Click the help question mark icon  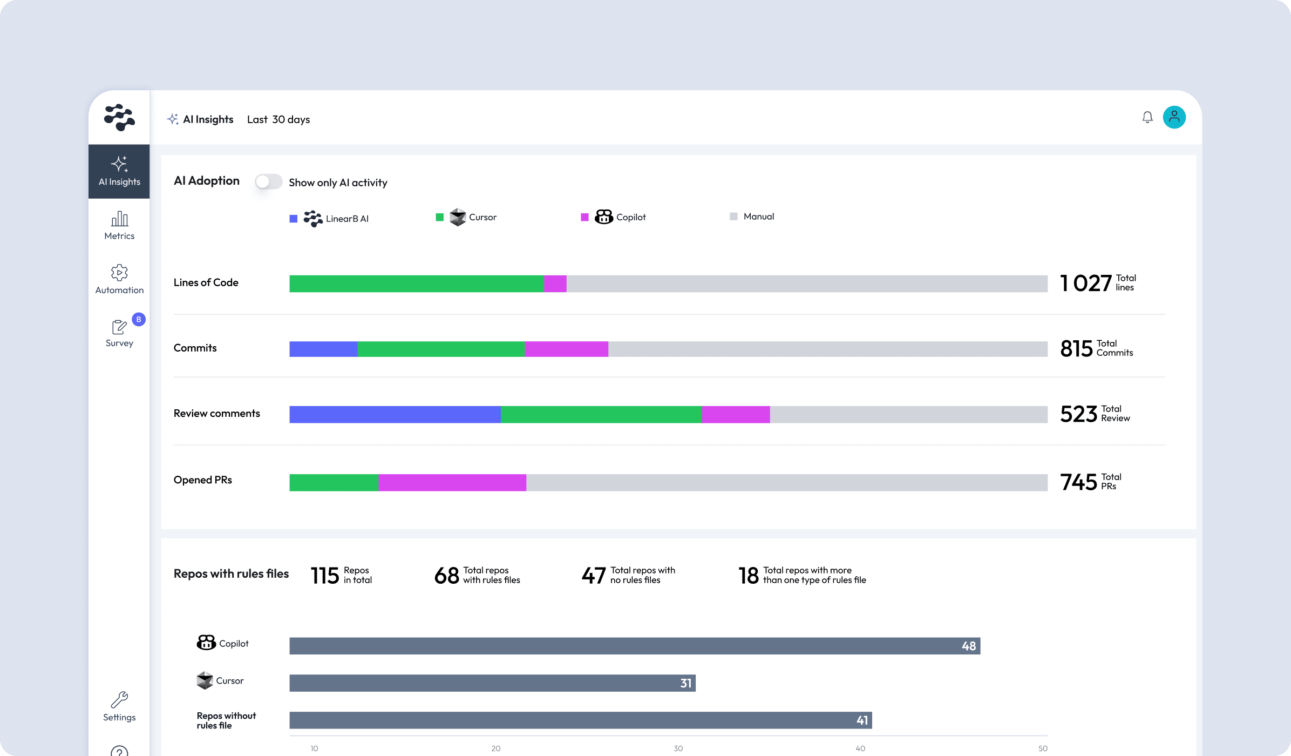119,751
